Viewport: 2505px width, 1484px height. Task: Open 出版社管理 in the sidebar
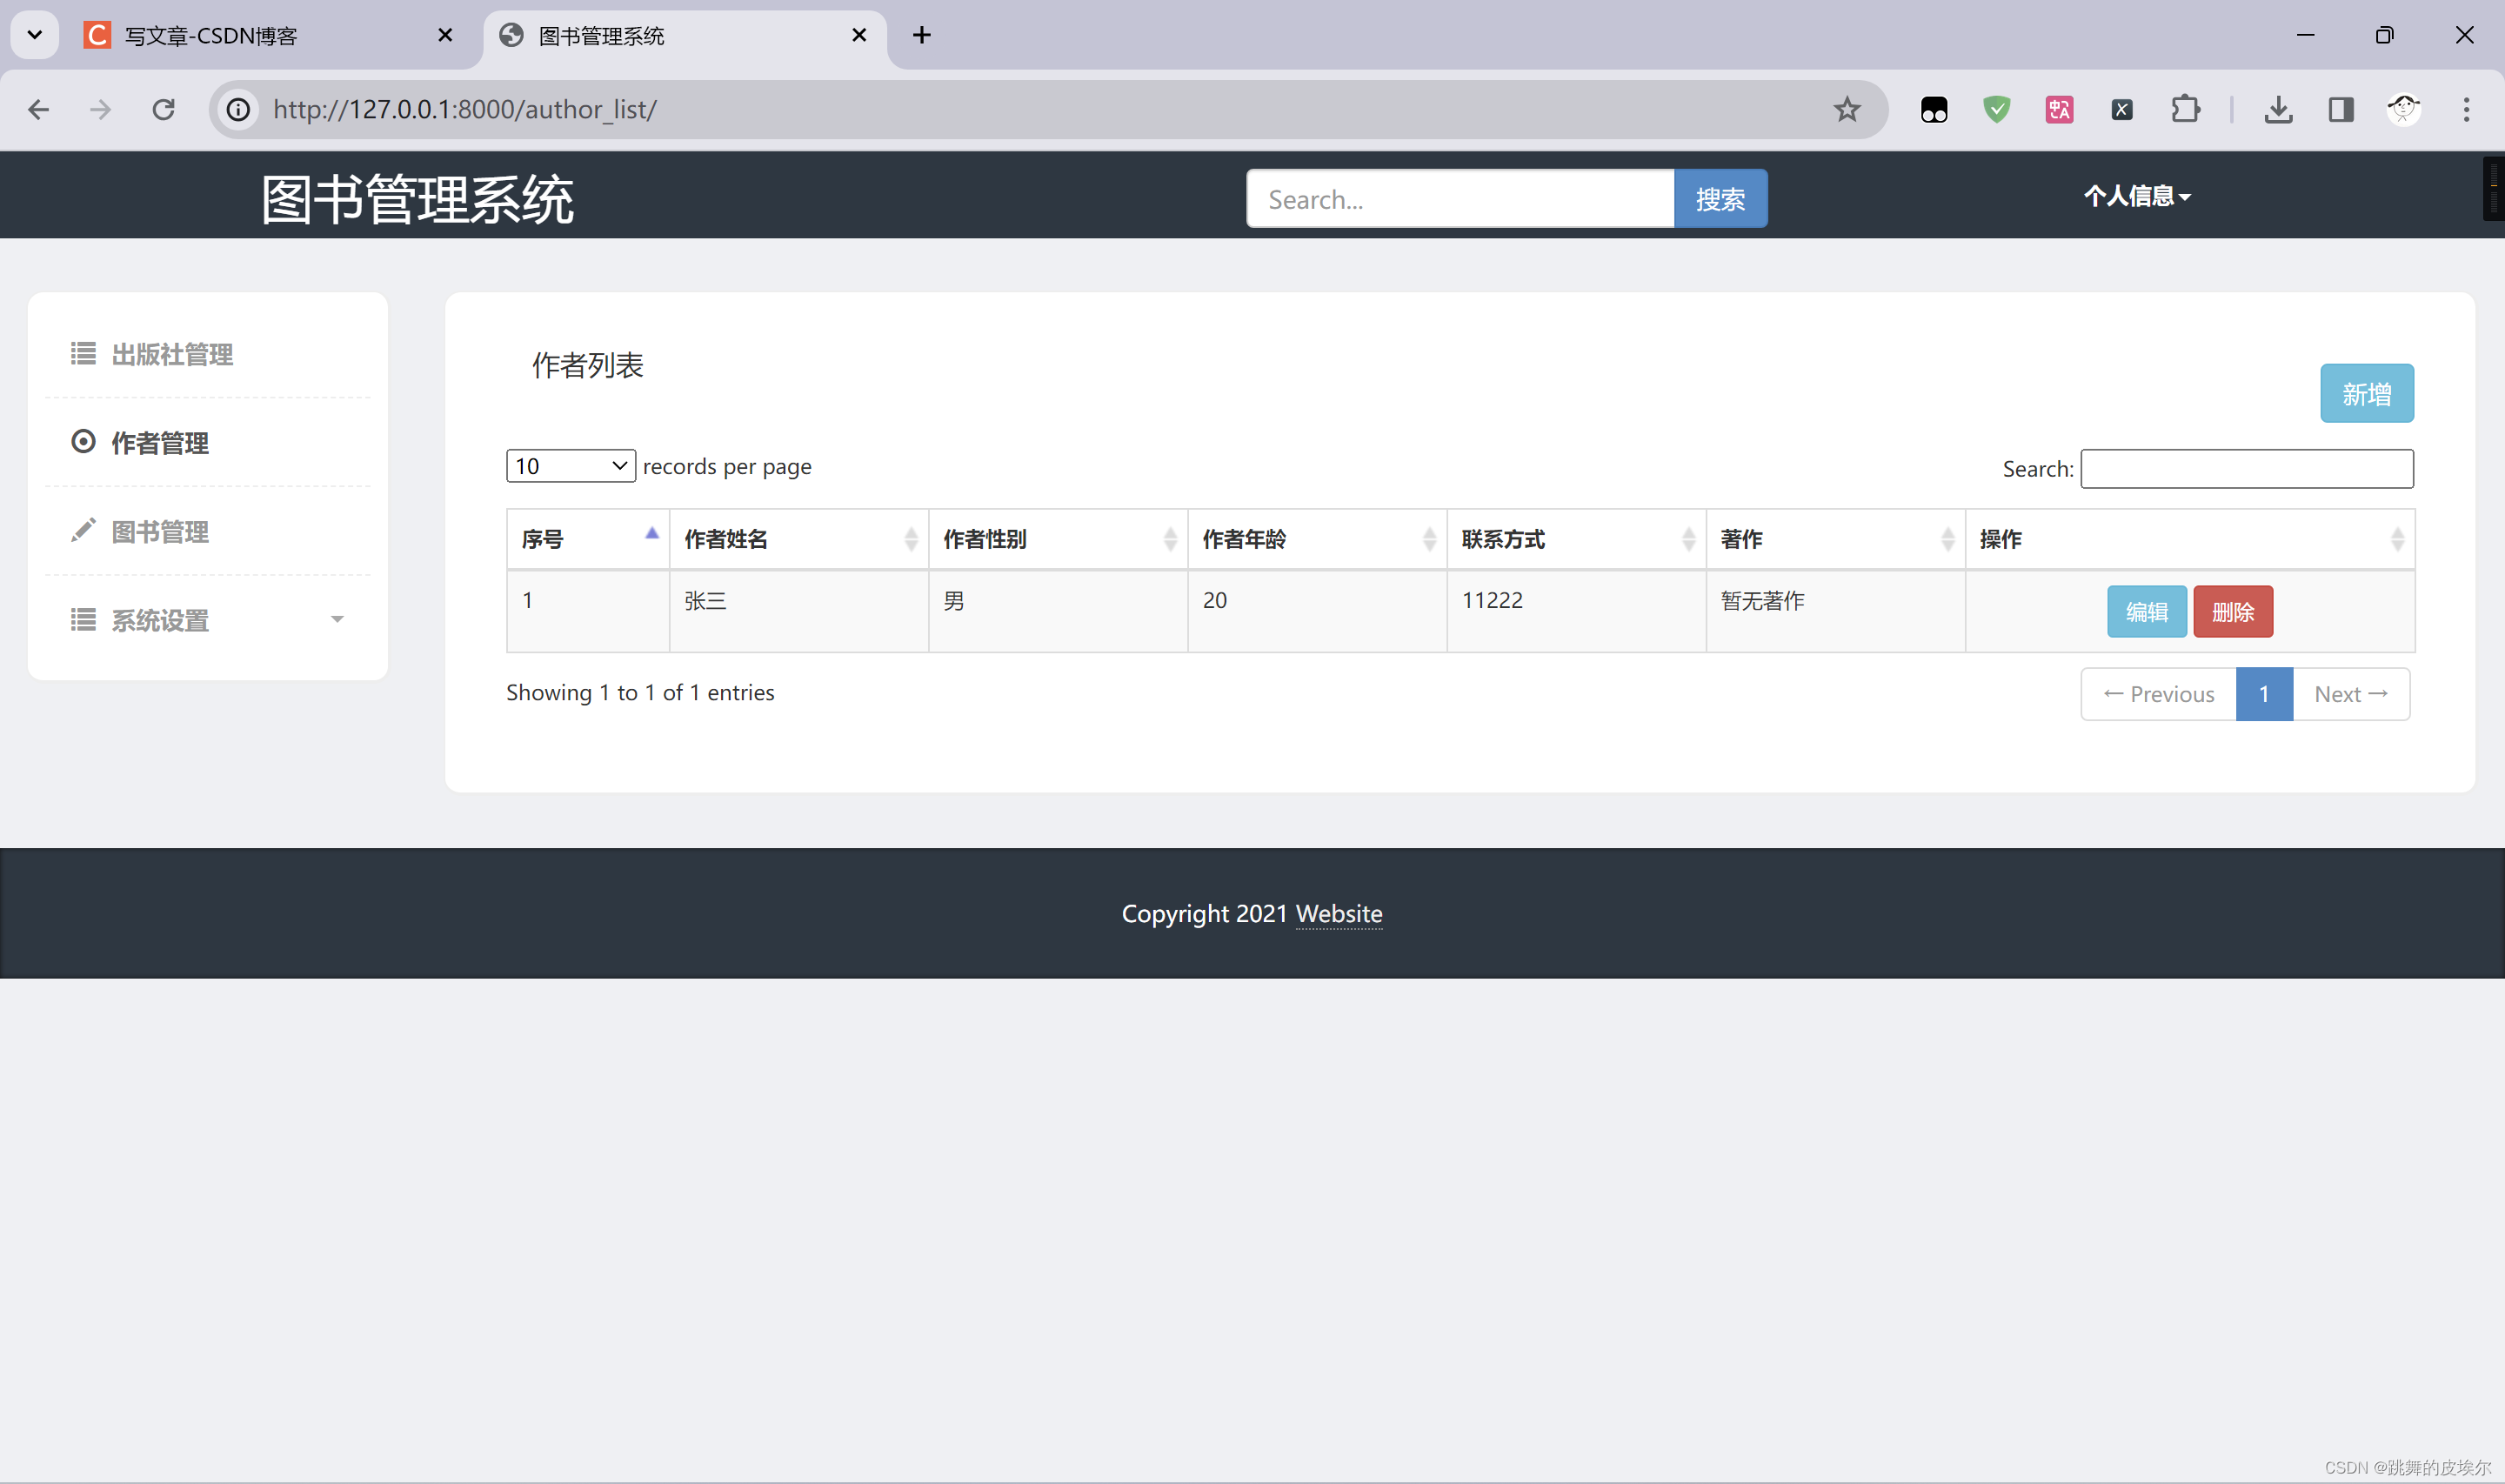pos(172,354)
